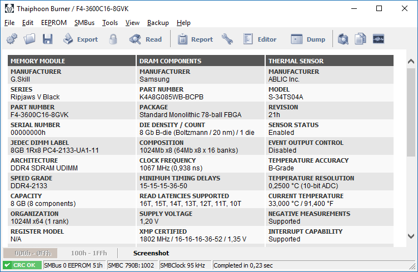The width and height of the screenshot is (418, 272).
Task: Open the SMBus menu
Action: 84,23
